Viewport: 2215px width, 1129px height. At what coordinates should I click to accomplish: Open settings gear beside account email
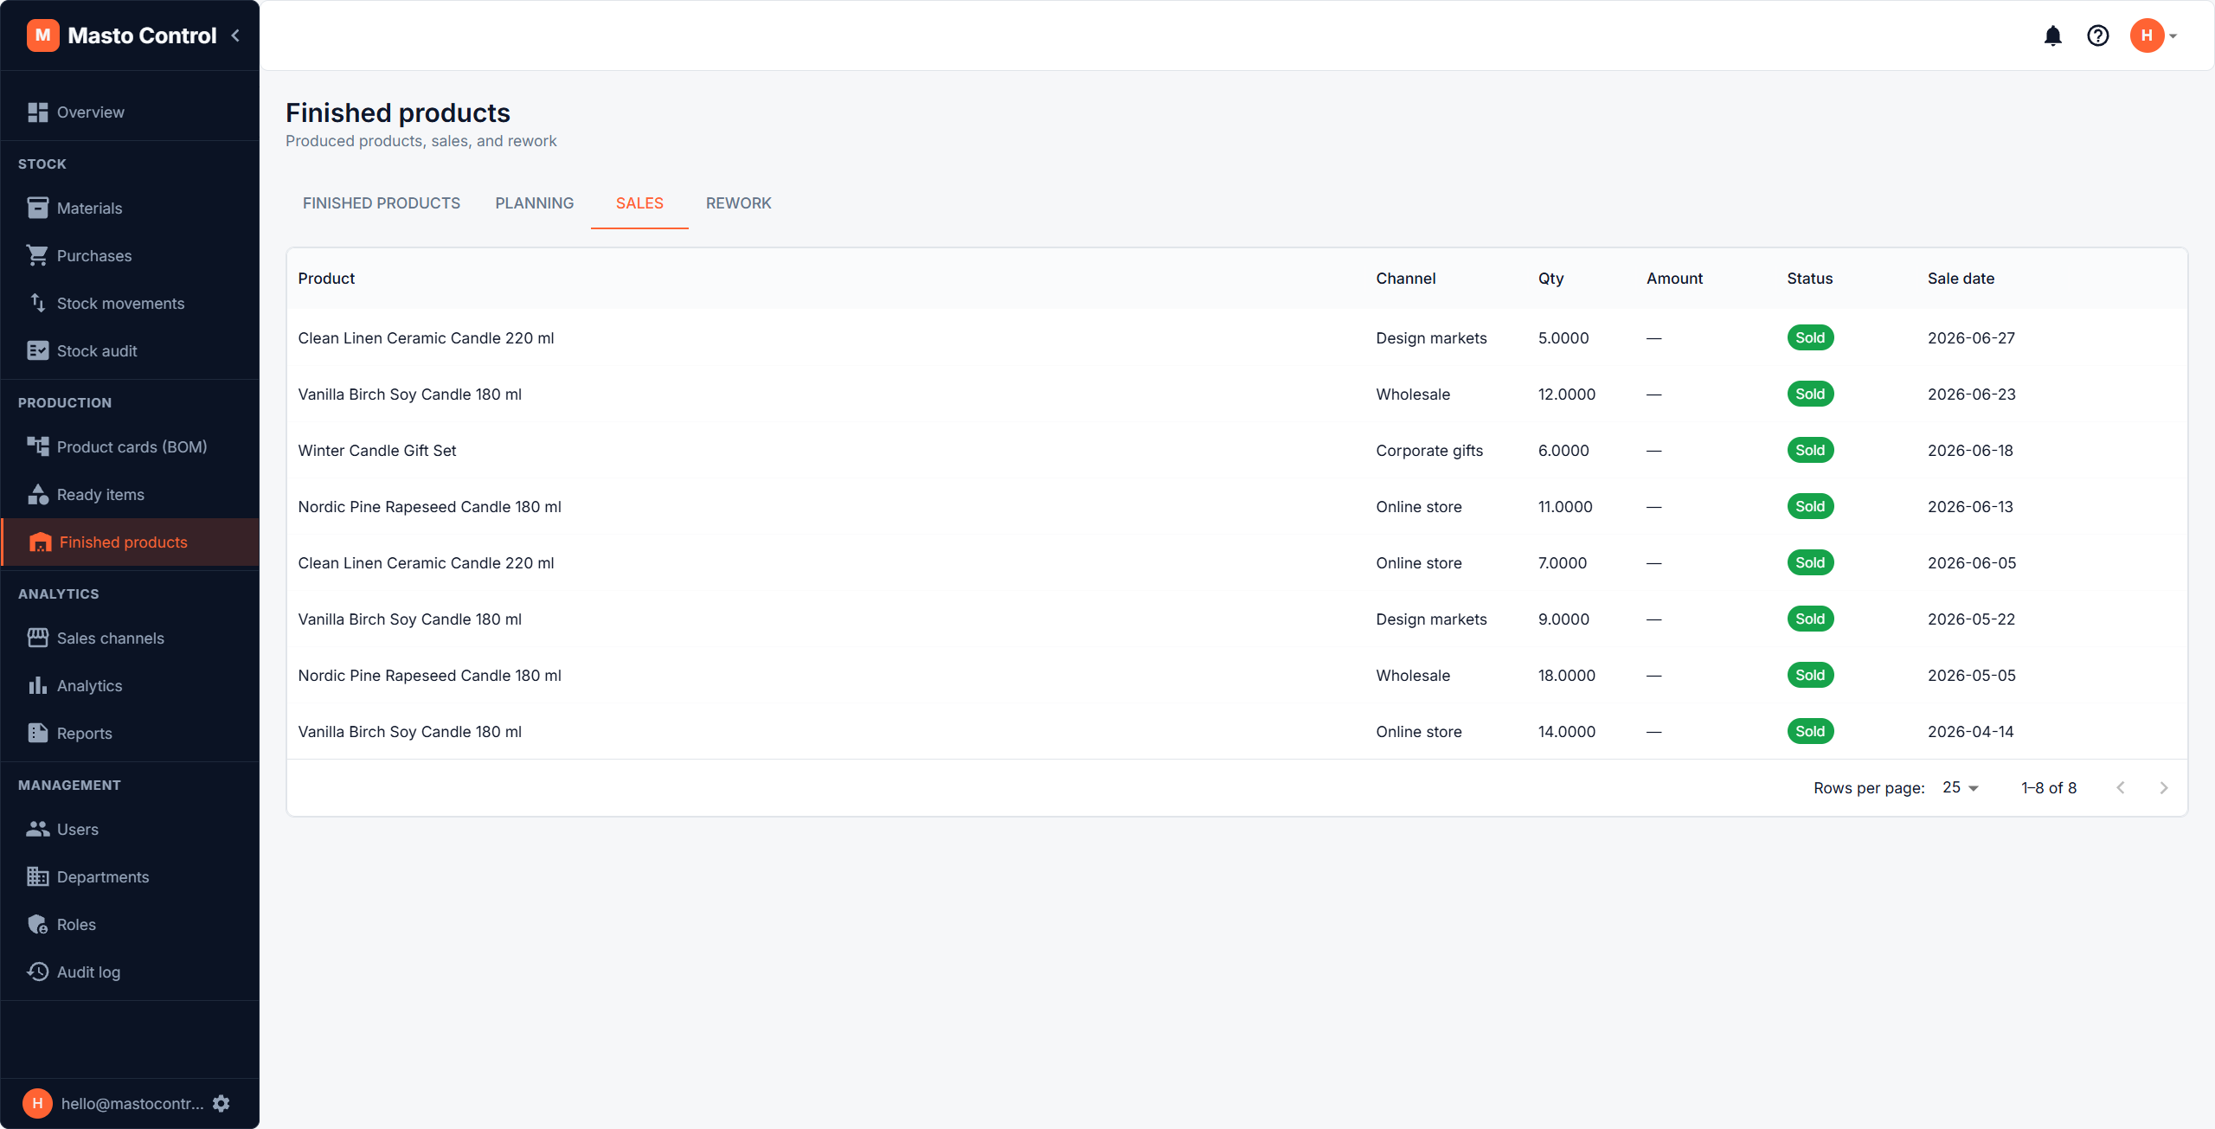point(221,1103)
